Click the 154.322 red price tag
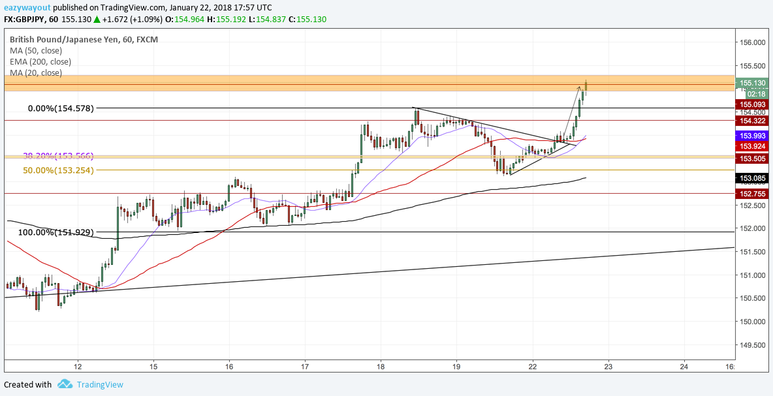The height and width of the screenshot is (396, 773). (x=751, y=121)
